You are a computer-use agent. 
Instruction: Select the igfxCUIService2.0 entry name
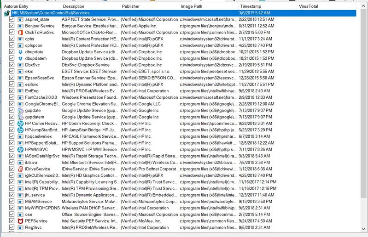(x=42, y=176)
